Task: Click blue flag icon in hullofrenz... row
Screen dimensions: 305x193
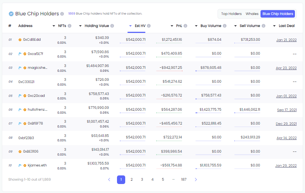Action: (20, 110)
